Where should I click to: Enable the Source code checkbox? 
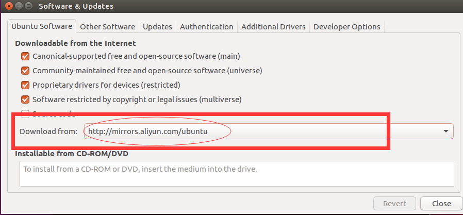coord(25,113)
